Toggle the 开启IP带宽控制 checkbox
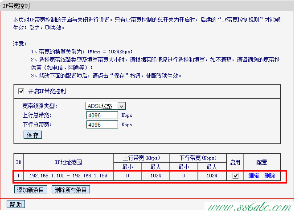The width and height of the screenshot is (295, 212). click(x=21, y=91)
